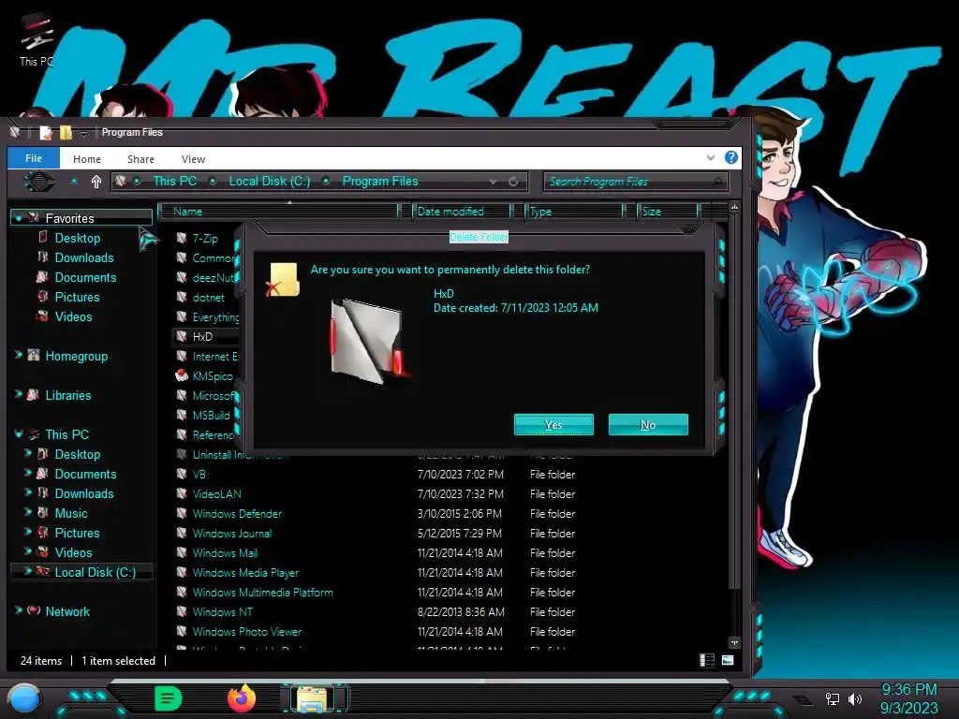Screen dimensions: 959x719
Task: Click Local Disk (C:) breadcrumb
Action: click(269, 181)
